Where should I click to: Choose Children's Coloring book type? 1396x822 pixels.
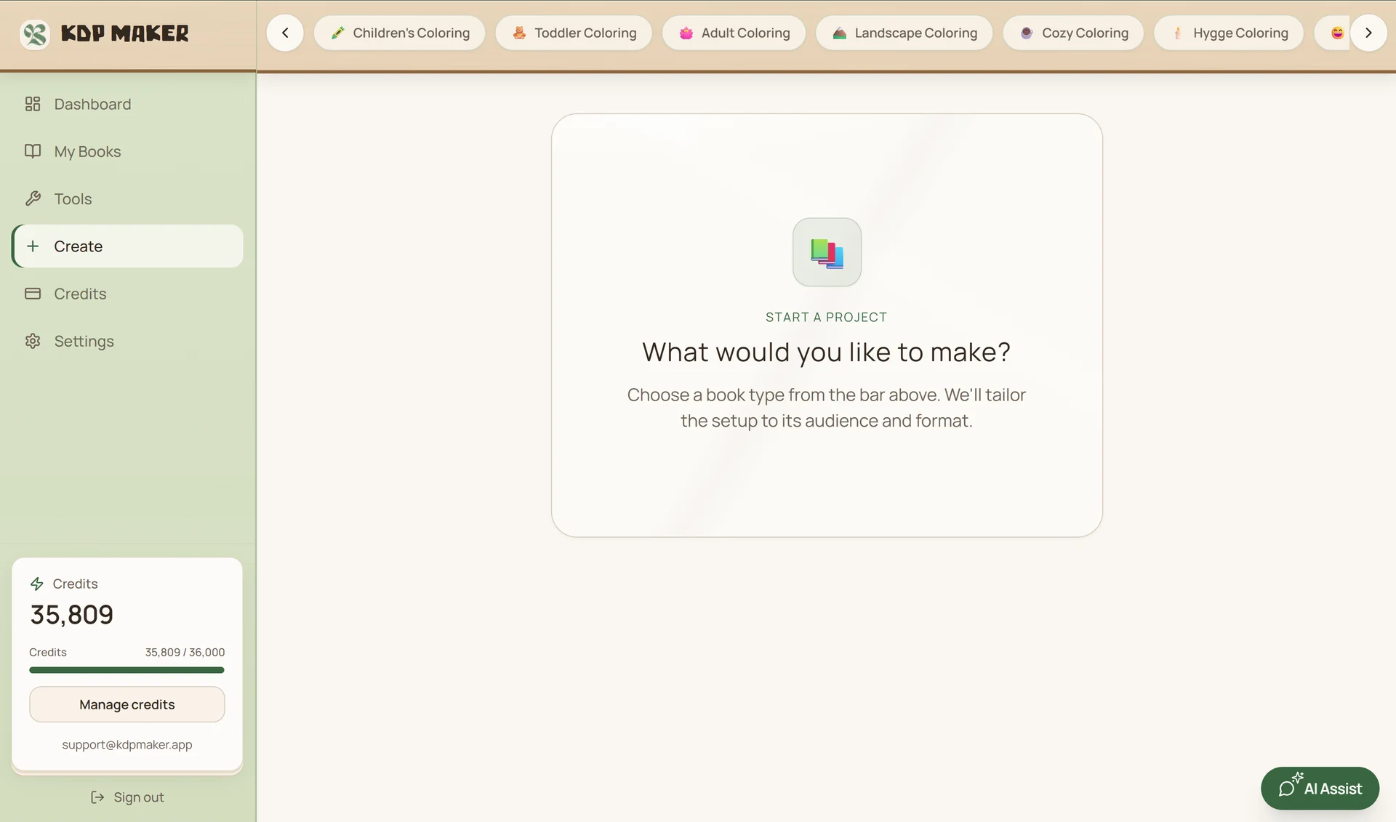click(x=399, y=33)
